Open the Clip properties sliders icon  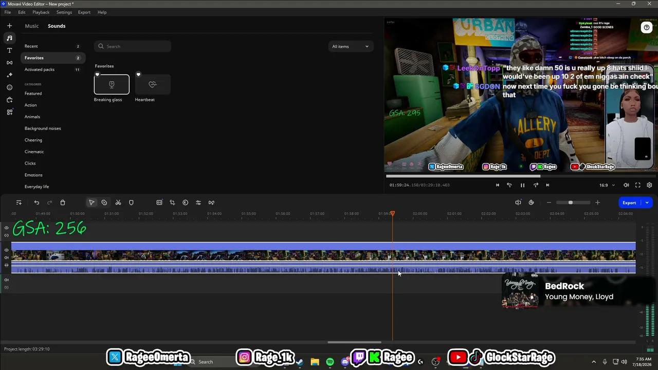click(198, 202)
